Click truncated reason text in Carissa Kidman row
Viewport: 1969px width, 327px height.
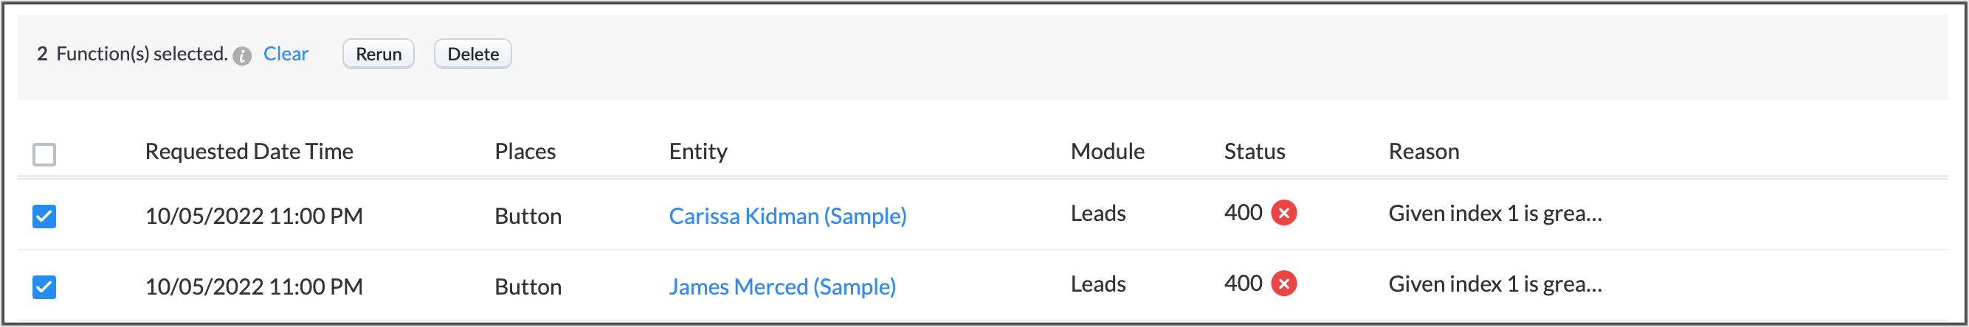pos(1494,214)
